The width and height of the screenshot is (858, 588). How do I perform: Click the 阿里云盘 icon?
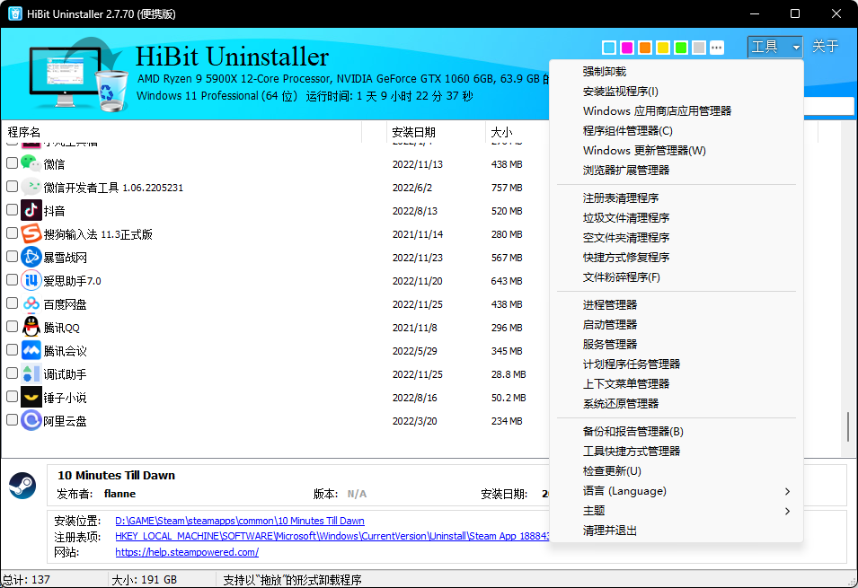pos(31,421)
